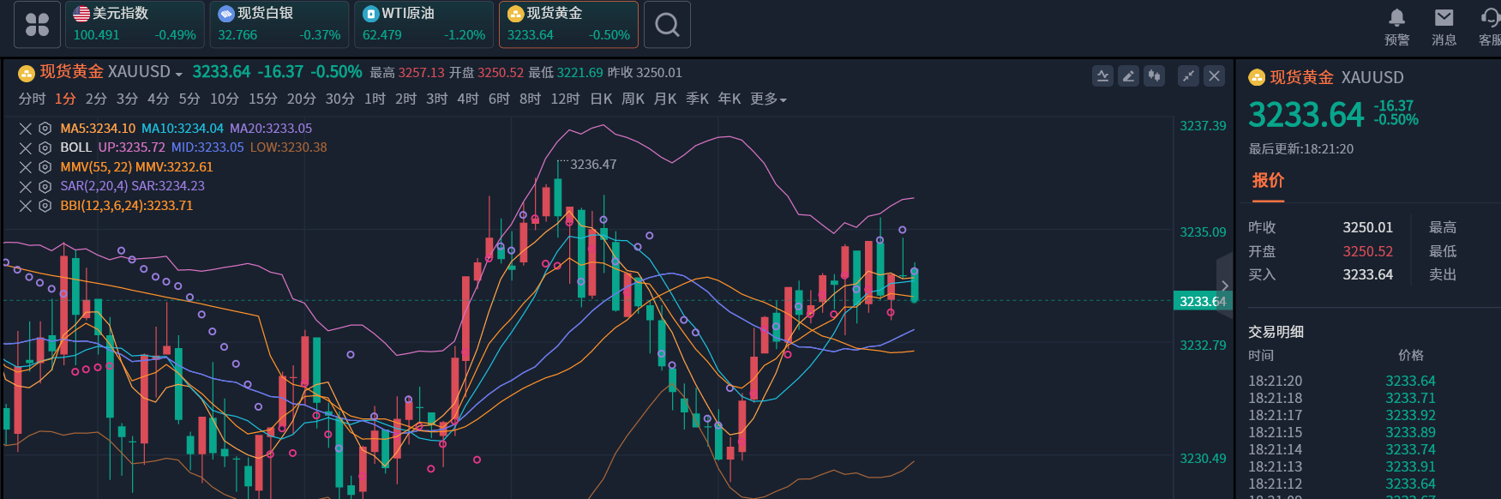Screen dimensions: 1501x499
Task: Open the 预警 alert bell
Action: pos(1396,26)
